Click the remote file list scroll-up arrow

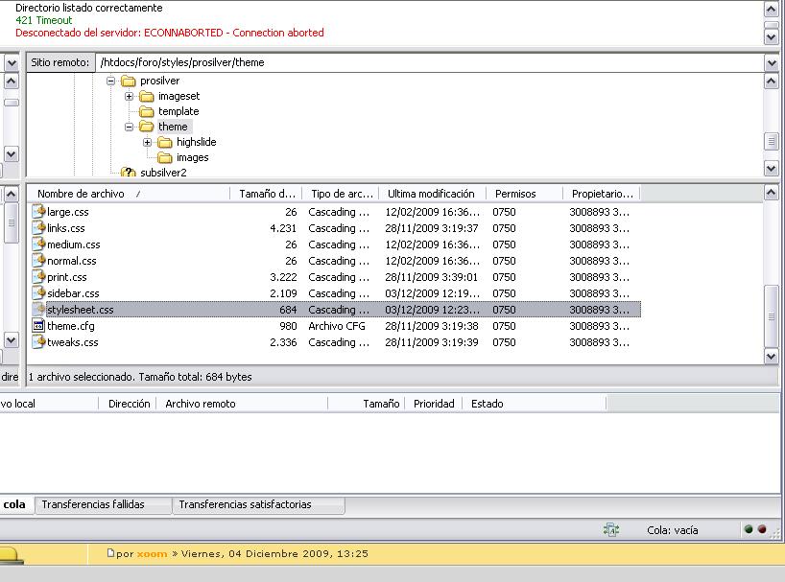pyautogui.click(x=772, y=193)
